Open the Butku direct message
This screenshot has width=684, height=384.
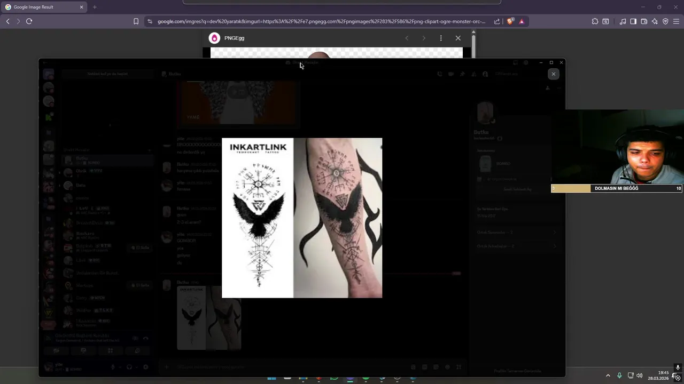click(107, 160)
